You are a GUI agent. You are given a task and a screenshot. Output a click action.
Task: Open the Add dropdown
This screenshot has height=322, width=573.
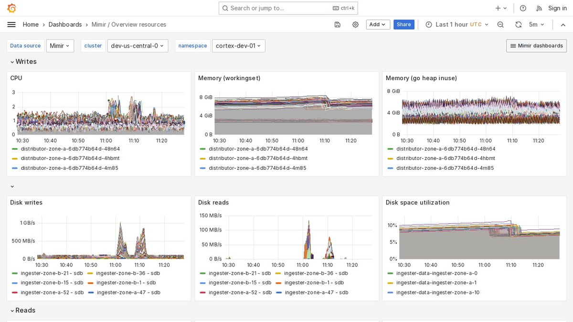(378, 24)
